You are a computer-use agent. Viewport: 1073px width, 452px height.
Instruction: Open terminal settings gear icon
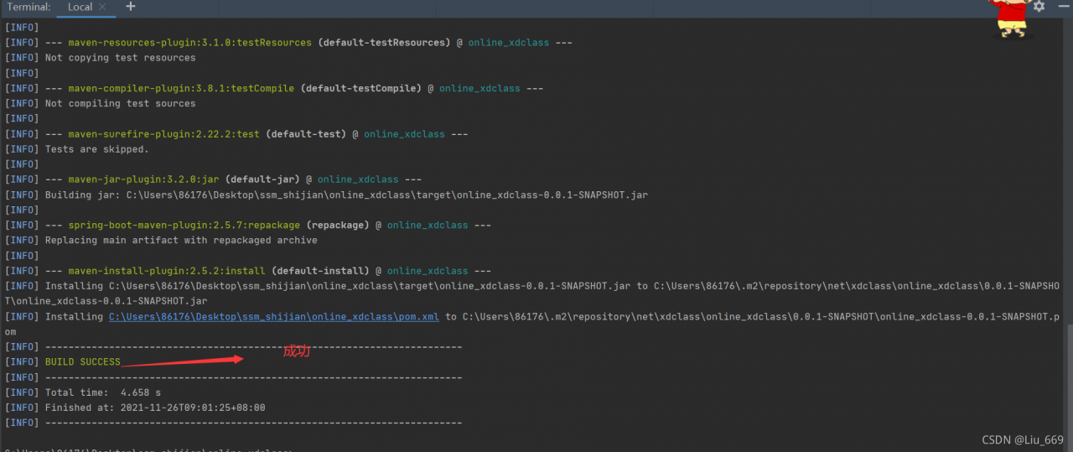(x=1039, y=7)
